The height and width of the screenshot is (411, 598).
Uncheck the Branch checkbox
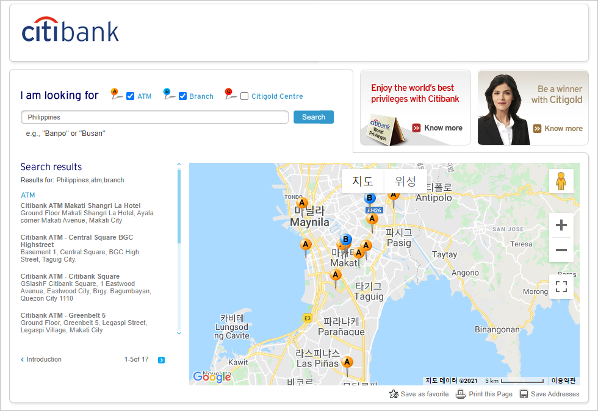(x=182, y=96)
